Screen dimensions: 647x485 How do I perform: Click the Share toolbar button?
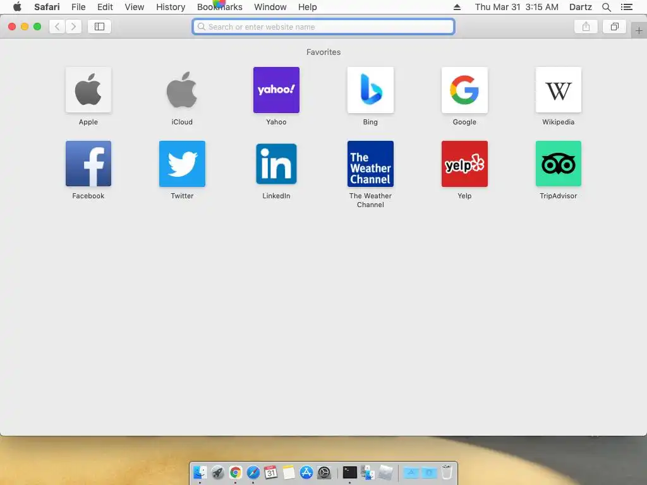tap(586, 27)
